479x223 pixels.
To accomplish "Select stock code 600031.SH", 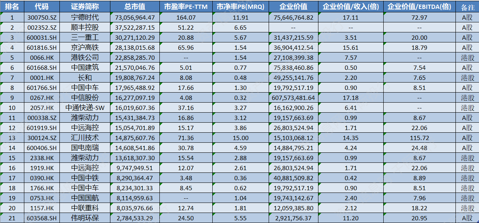I will (42, 37).
